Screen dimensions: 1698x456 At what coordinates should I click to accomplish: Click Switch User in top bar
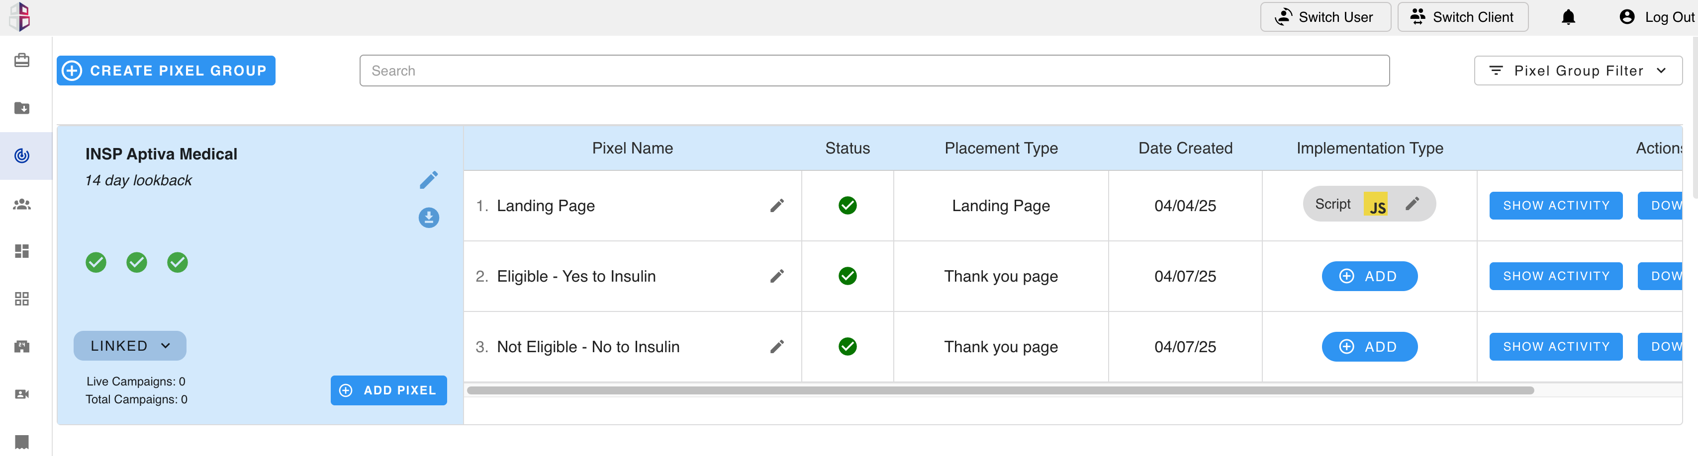pyautogui.click(x=1325, y=17)
